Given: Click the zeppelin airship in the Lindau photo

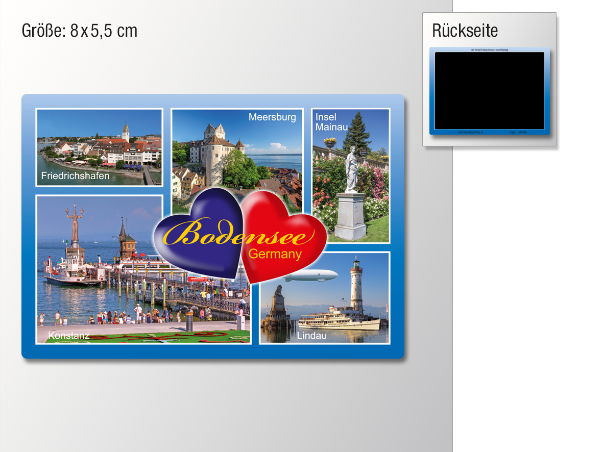Looking at the screenshot, I should coord(311,275).
